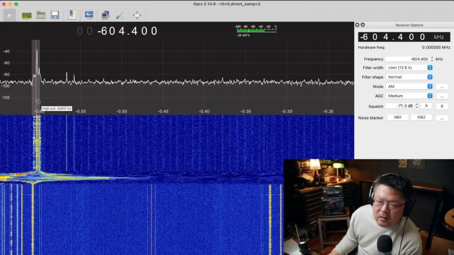Increase Frequency with the up stepper arrow

pos(432,57)
